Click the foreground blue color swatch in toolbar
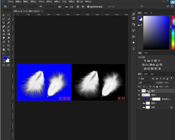This screenshot has width=175, height=140. (x=5, y=58)
